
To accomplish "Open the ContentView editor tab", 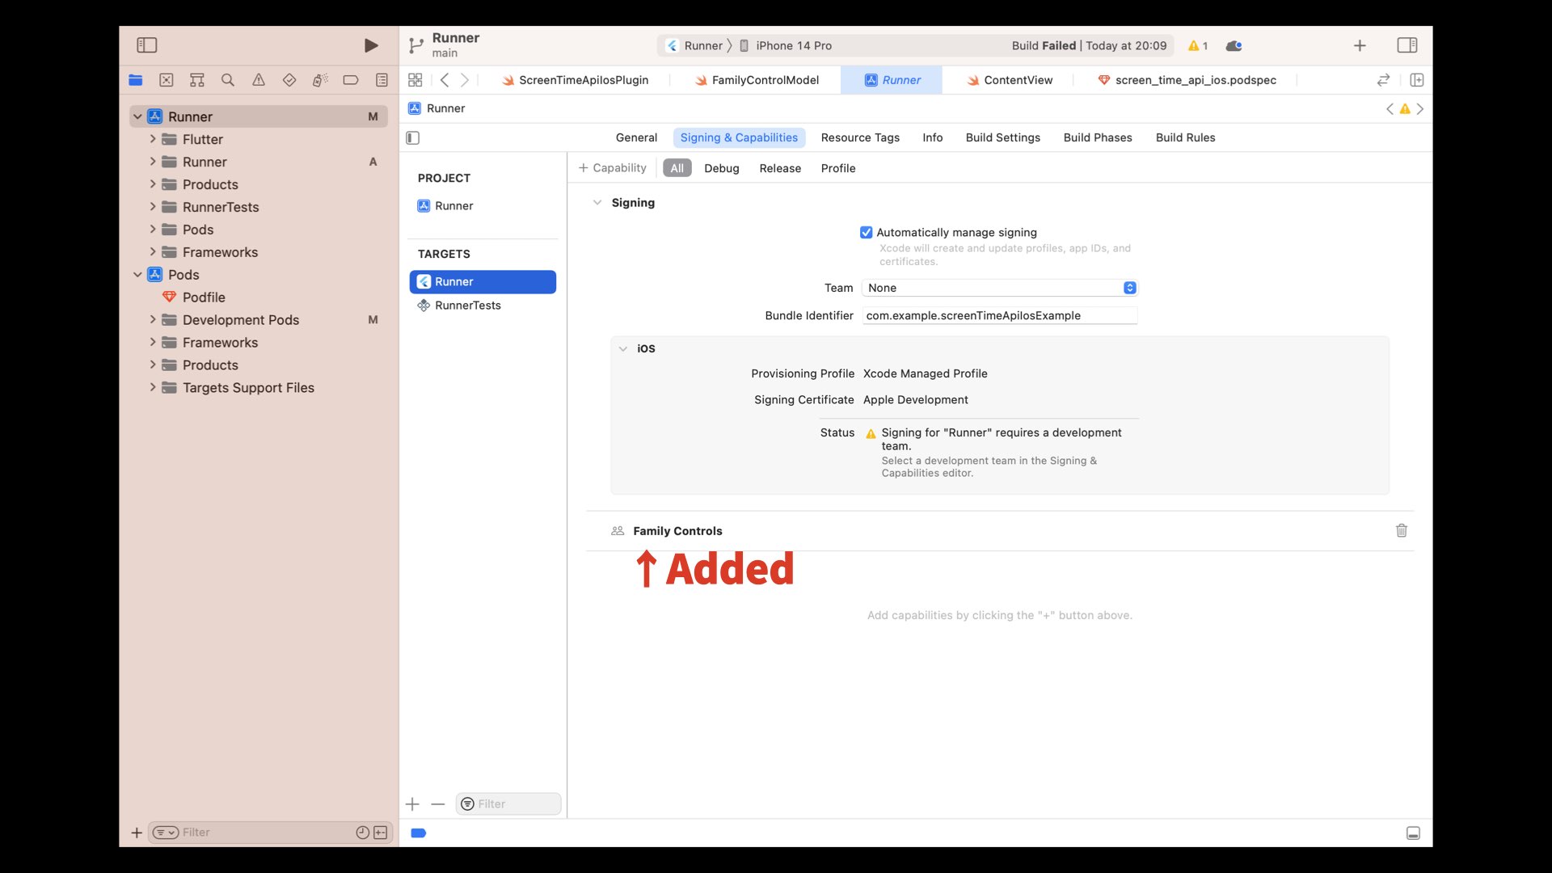I will click(1018, 80).
